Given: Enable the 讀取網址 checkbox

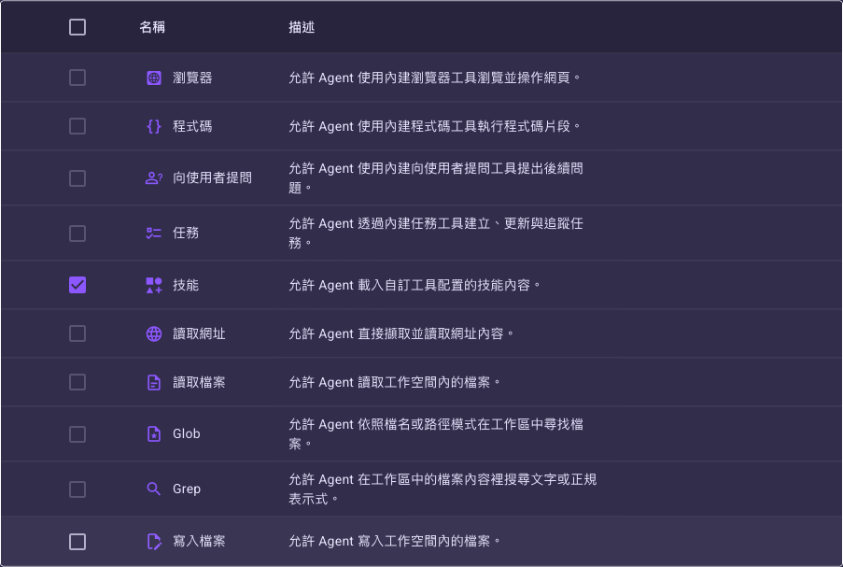Looking at the screenshot, I should 77,333.
